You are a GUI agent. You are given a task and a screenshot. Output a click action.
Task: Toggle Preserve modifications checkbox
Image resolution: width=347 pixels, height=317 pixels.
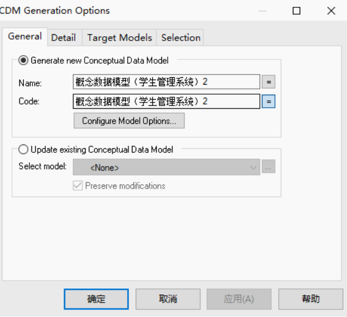(x=78, y=186)
